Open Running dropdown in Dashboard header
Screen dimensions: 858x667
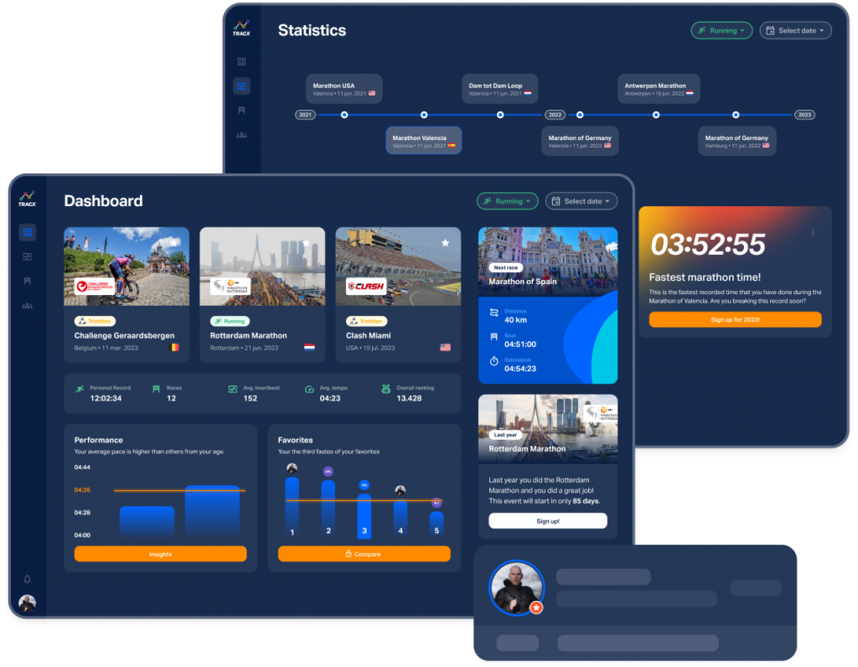[507, 201]
